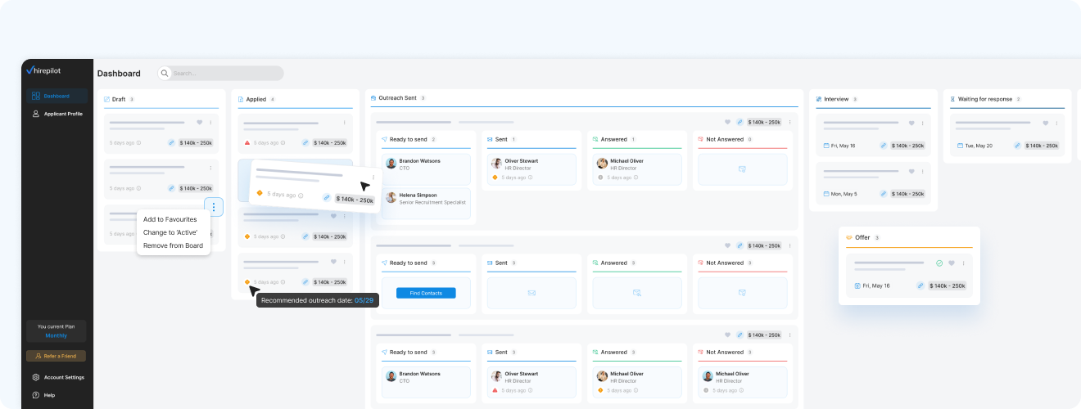Toggle favourite heart on the Offer card
Screen dimensions: 1081x409
952,263
